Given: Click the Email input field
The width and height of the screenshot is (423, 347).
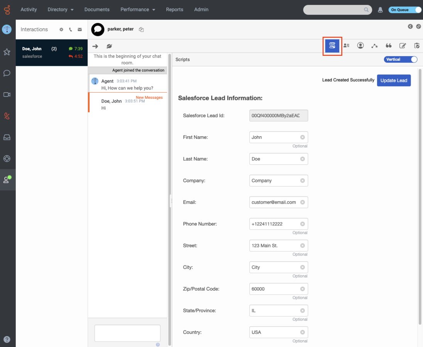Looking at the screenshot, I should click(278, 202).
